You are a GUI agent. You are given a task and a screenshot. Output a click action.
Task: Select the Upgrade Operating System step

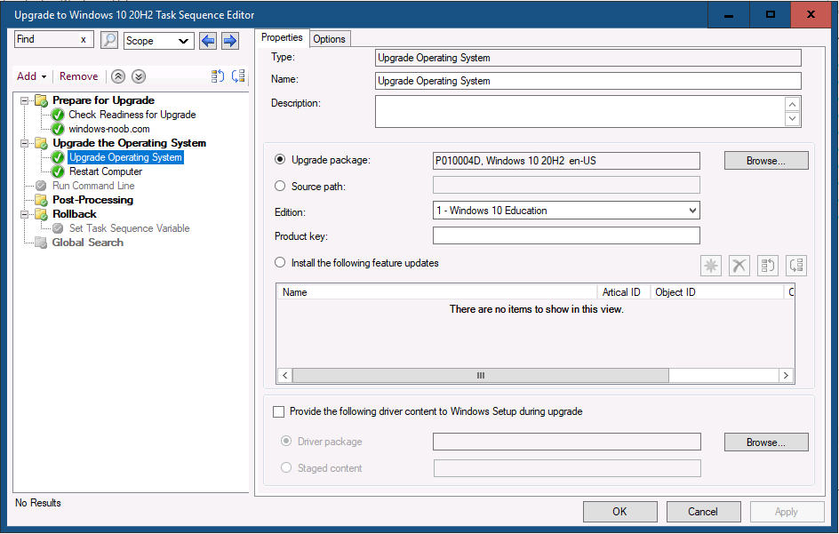(125, 157)
